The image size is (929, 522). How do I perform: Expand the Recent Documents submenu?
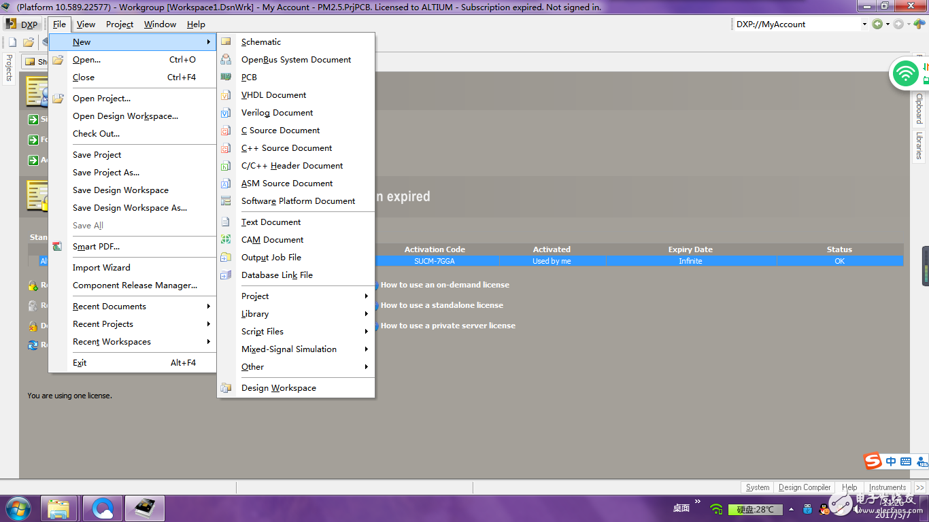coord(132,306)
